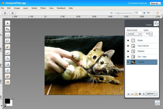Hide the Zipper layer
This screenshot has width=163, height=109.
(x=128, y=40)
